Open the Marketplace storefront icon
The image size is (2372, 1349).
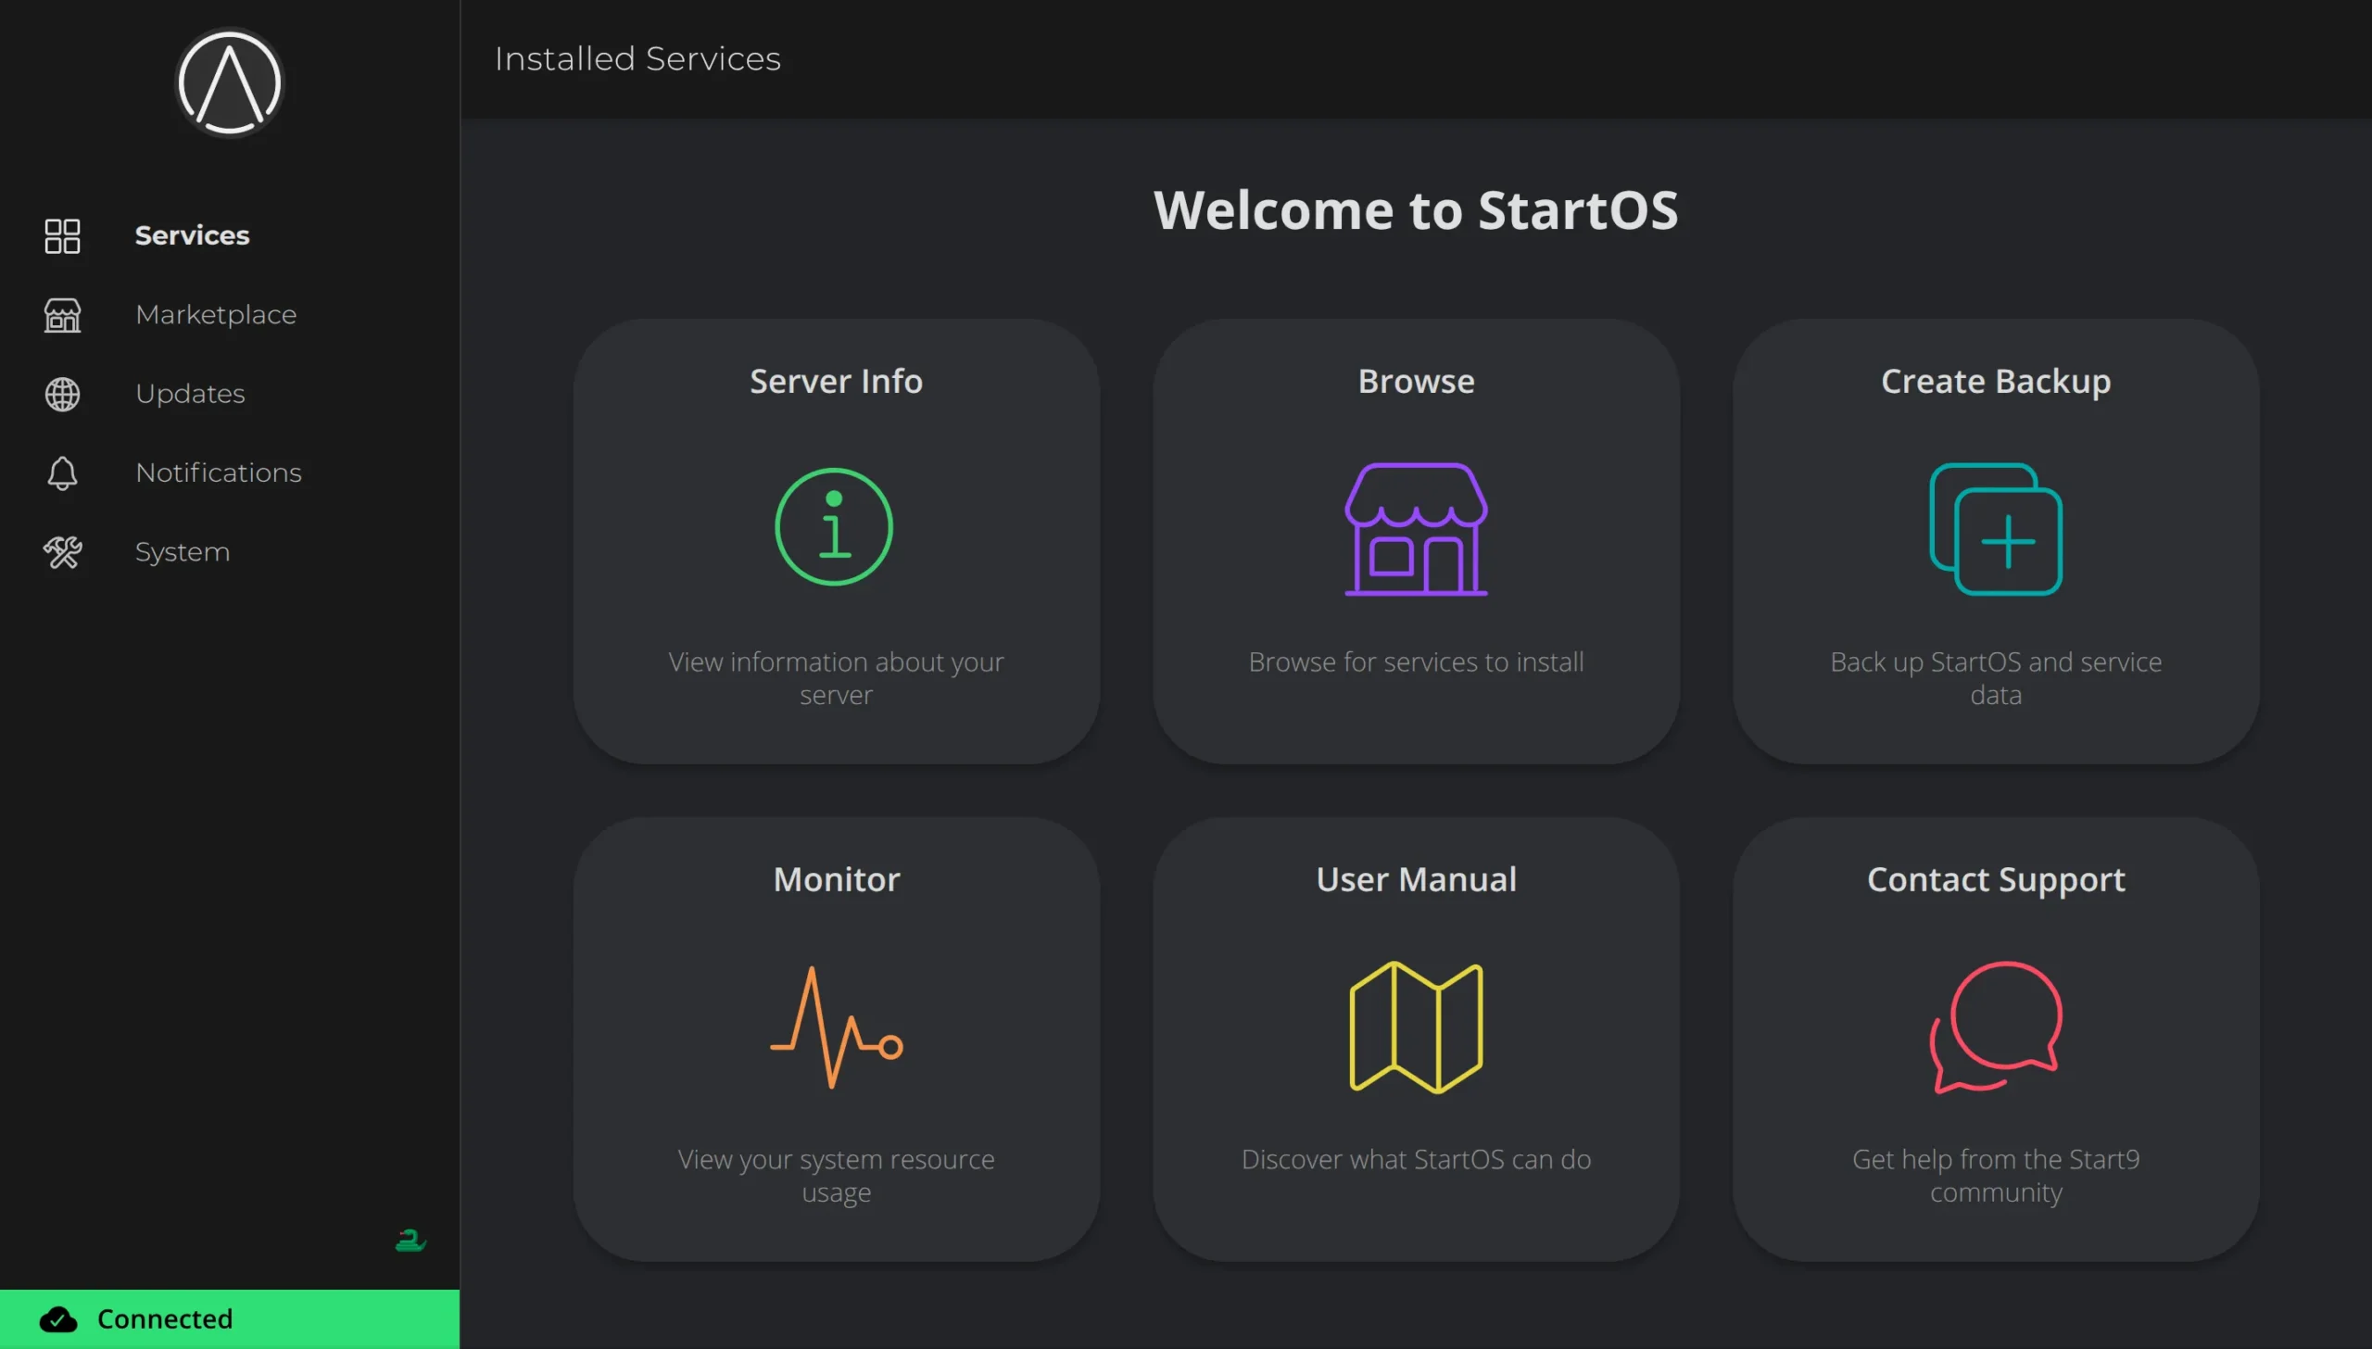[61, 315]
